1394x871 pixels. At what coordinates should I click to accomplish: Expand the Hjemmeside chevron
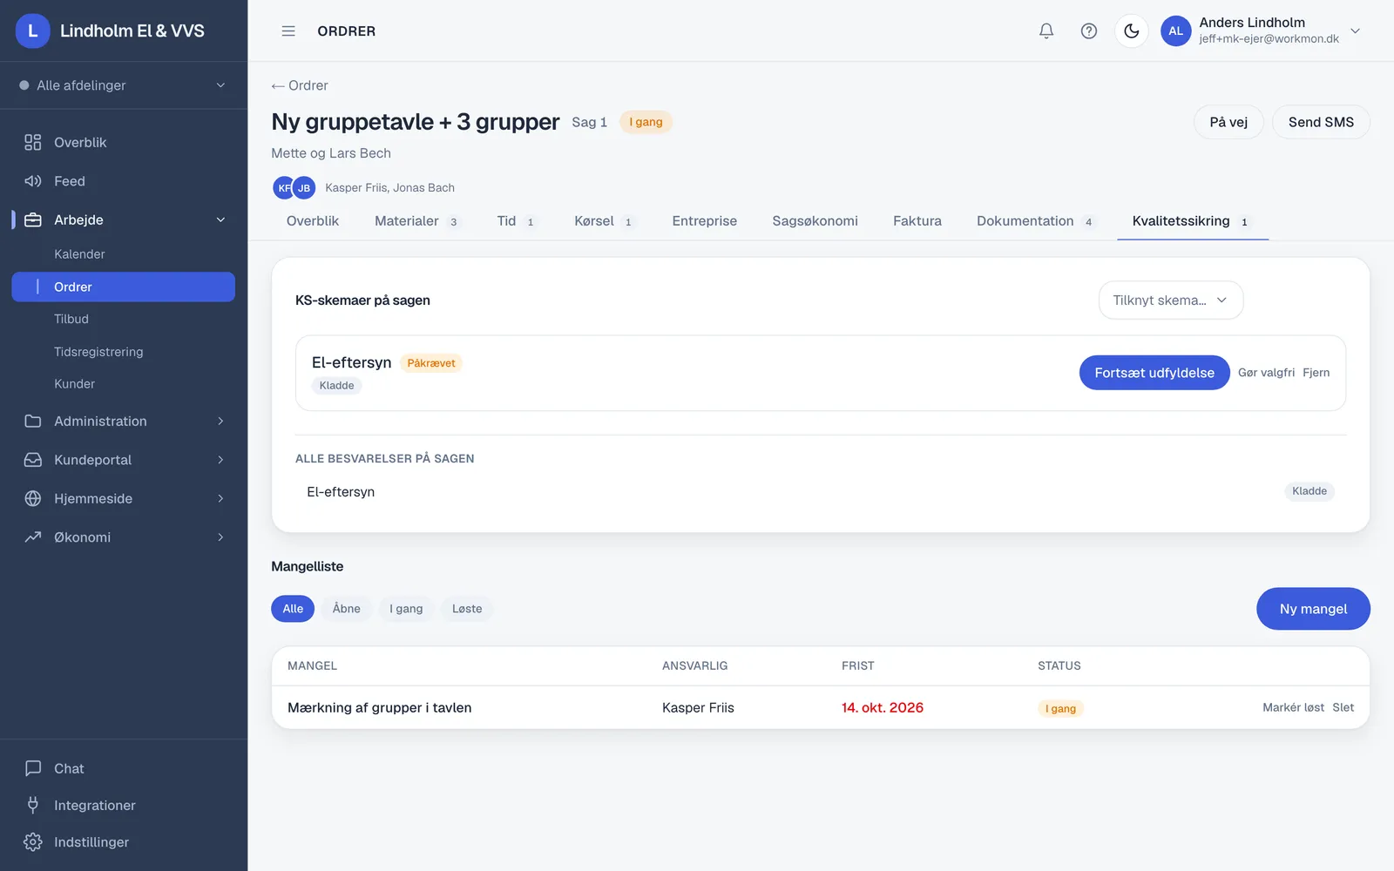click(220, 498)
